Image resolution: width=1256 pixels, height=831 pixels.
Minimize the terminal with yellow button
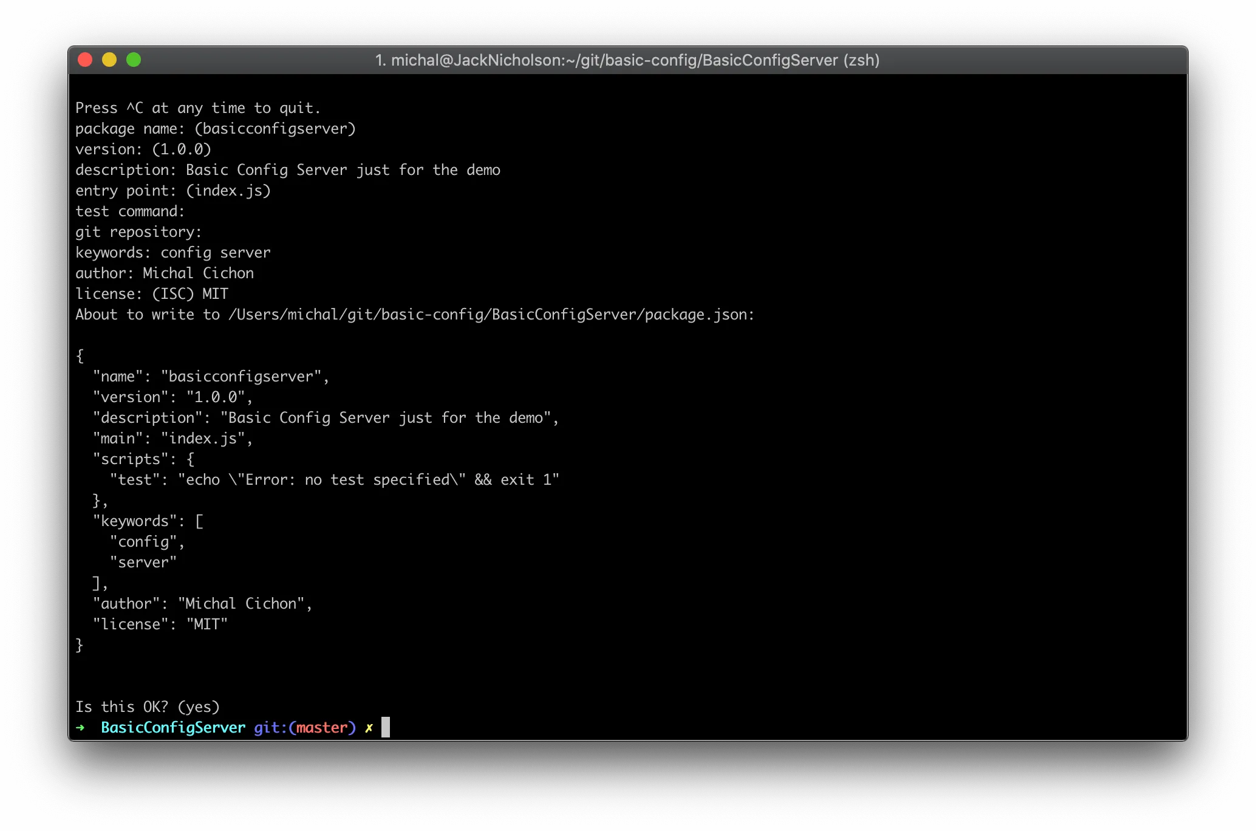[x=109, y=60]
